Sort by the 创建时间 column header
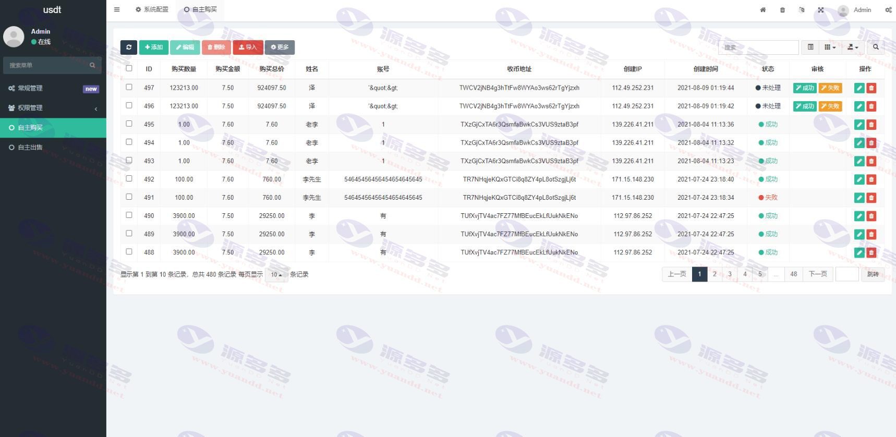896x437 pixels. point(706,69)
